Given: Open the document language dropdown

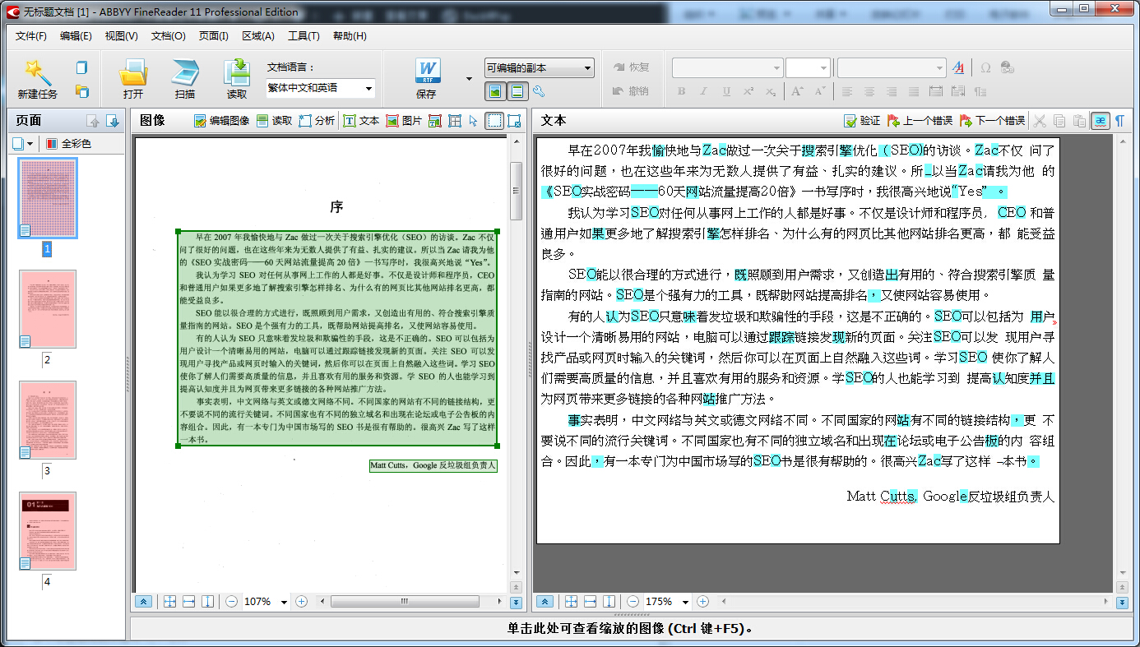Looking at the screenshot, I should [x=368, y=88].
